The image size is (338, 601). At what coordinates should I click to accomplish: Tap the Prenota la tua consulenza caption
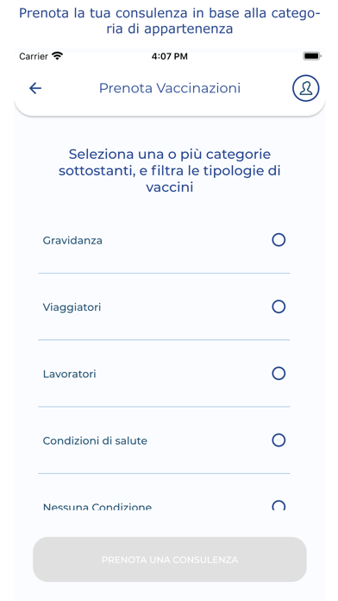(x=170, y=21)
